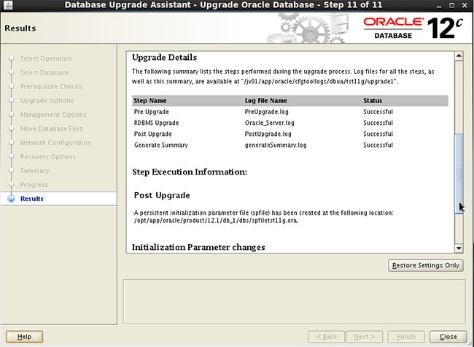Click scrollbar down arrow in results pane
The width and height of the screenshot is (474, 347).
459,248
